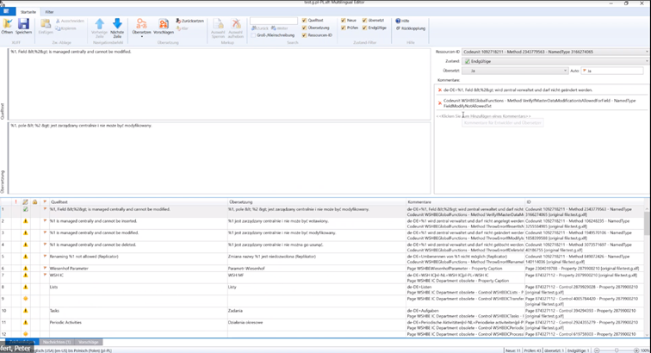Click the ribbon search text field
651x353 pixels.
click(274, 21)
